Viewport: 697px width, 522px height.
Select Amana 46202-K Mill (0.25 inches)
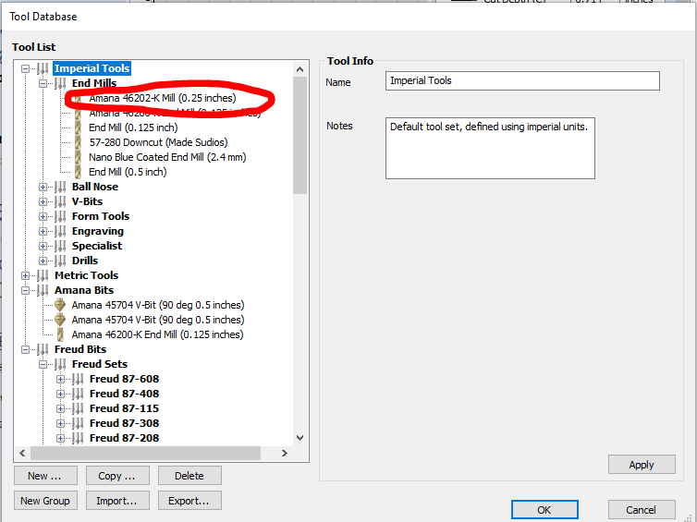click(163, 98)
